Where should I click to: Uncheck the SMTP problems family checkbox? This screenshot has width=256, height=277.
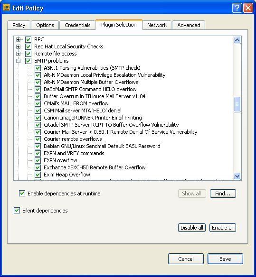pyautogui.click(x=28, y=61)
